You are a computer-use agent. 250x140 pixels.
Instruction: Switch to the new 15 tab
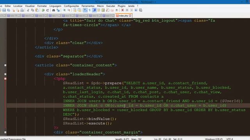click(14, 16)
